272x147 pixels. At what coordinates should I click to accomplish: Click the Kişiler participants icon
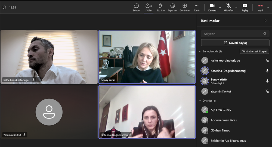coord(149,7)
